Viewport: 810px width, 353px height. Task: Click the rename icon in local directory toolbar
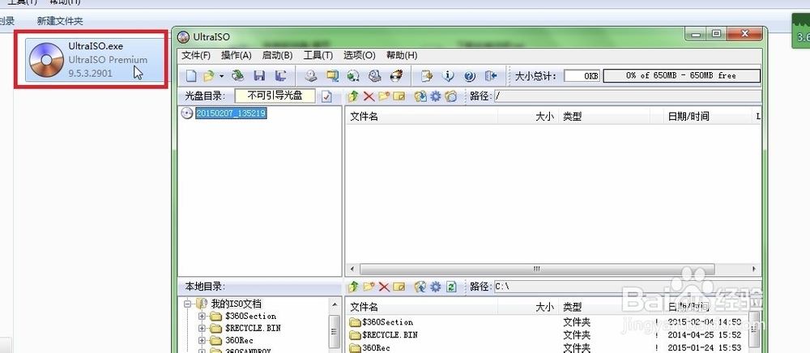[x=399, y=287]
